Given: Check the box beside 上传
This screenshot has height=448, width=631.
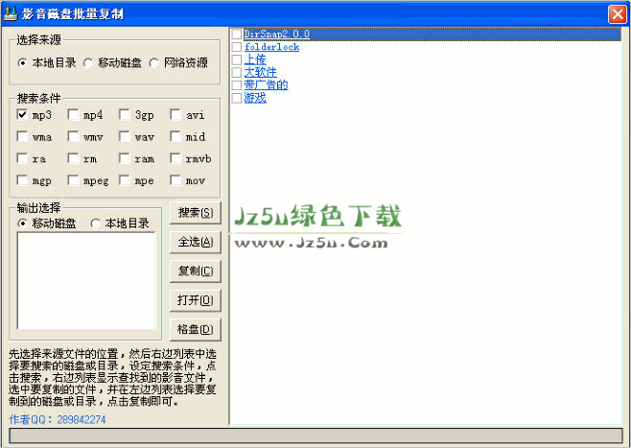Looking at the screenshot, I should 237,60.
